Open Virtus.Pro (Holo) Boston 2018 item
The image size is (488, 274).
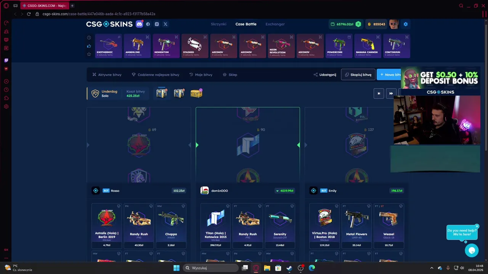324,226
